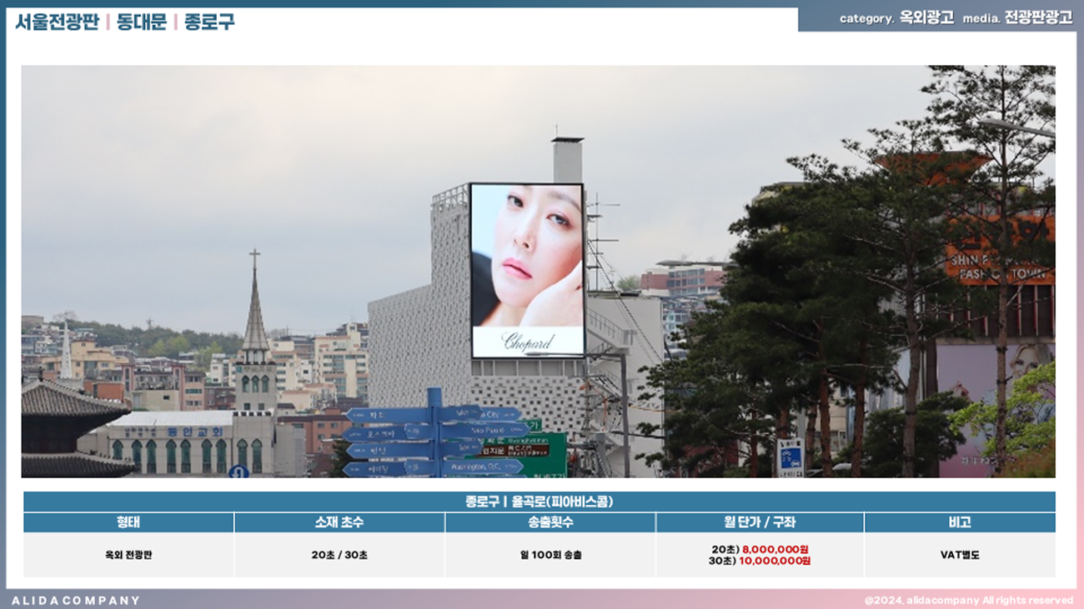The image size is (1084, 609).
Task: Select the 서울전광판 title text
Action: (57, 22)
